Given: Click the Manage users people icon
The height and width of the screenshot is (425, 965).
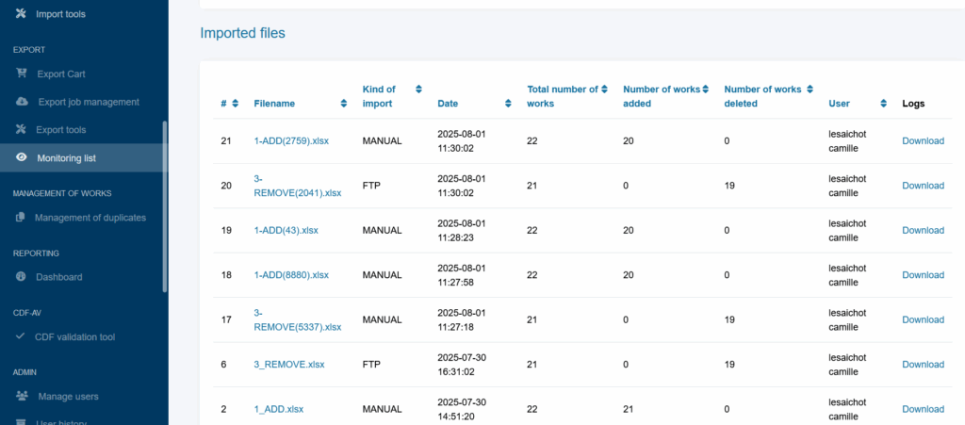Looking at the screenshot, I should pyautogui.click(x=22, y=396).
